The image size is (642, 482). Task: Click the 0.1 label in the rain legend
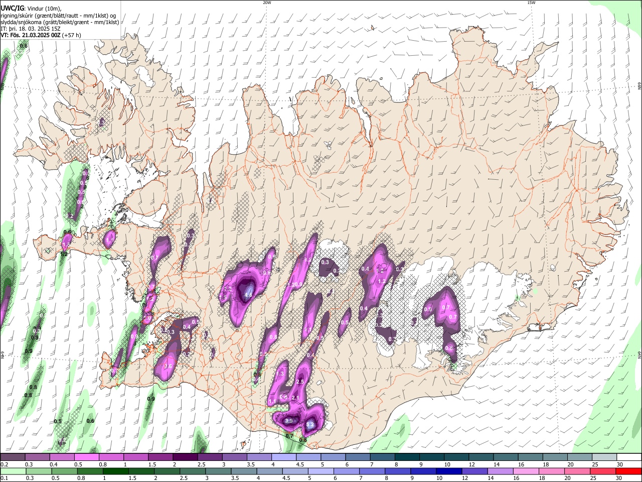4,478
